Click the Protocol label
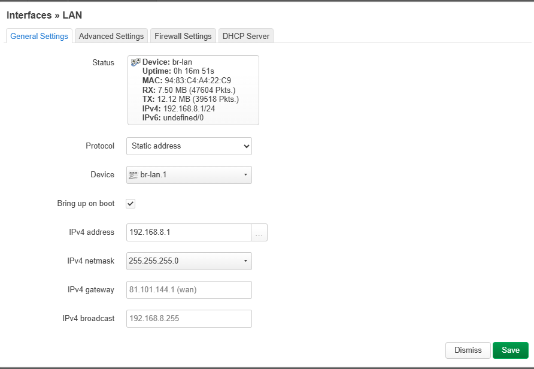The width and height of the screenshot is (534, 369). tap(100, 146)
